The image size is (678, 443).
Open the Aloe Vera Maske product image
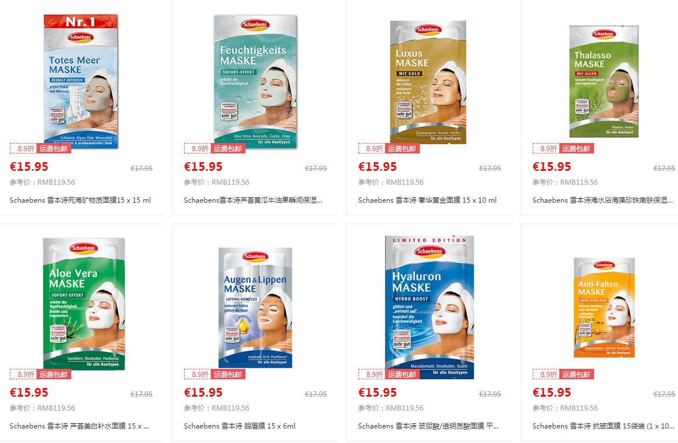[84, 303]
